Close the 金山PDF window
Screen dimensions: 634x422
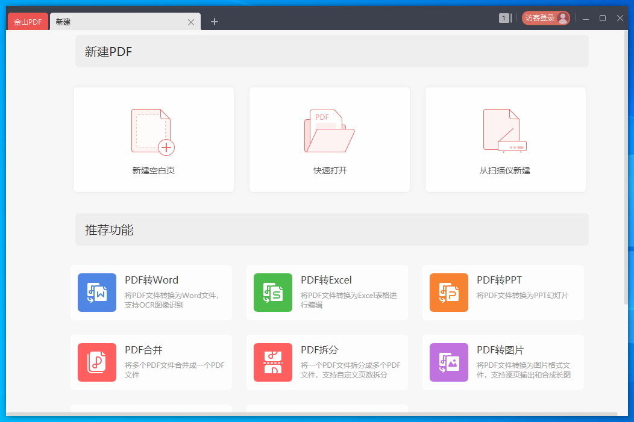620,18
